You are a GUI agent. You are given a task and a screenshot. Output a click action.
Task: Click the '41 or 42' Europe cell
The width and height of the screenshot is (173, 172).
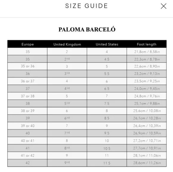(x=27, y=155)
